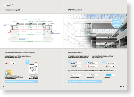Click the SketchUp logo badge

point(93,66)
